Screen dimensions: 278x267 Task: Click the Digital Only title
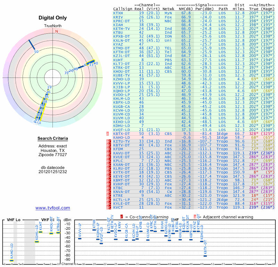point(52,18)
